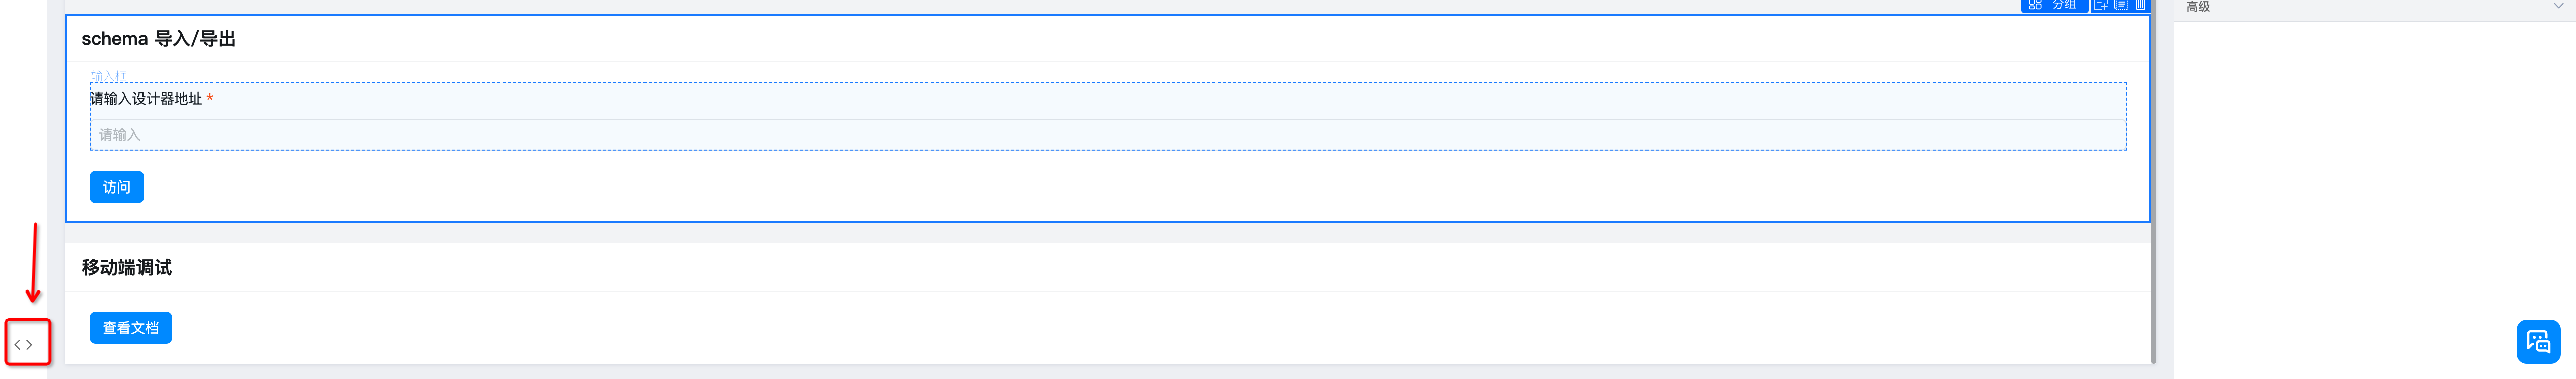Screen dimensions: 2576x379
Task: Click the canvas vertical scrollbar
Action: pos(2152,200)
